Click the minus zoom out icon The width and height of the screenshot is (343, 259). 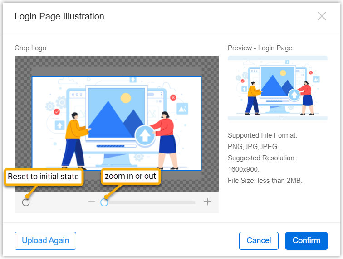tap(92, 202)
